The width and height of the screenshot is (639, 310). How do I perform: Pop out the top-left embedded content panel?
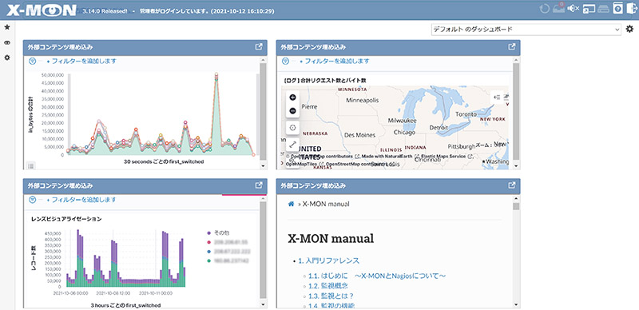click(258, 47)
